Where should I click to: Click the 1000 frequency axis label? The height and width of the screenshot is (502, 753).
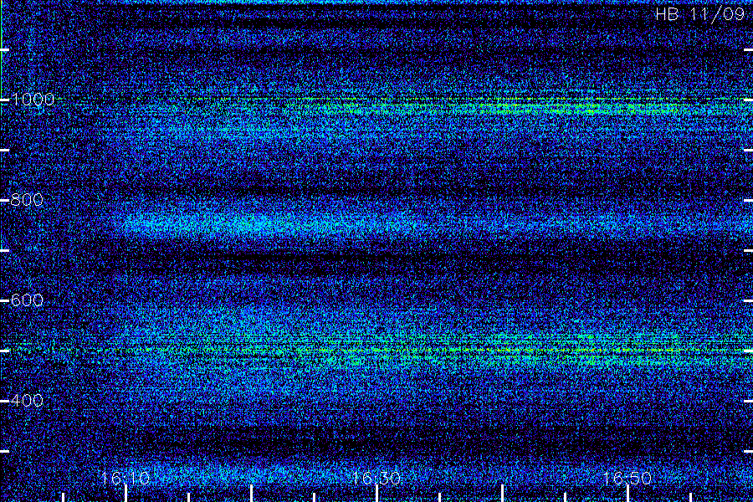(32, 100)
